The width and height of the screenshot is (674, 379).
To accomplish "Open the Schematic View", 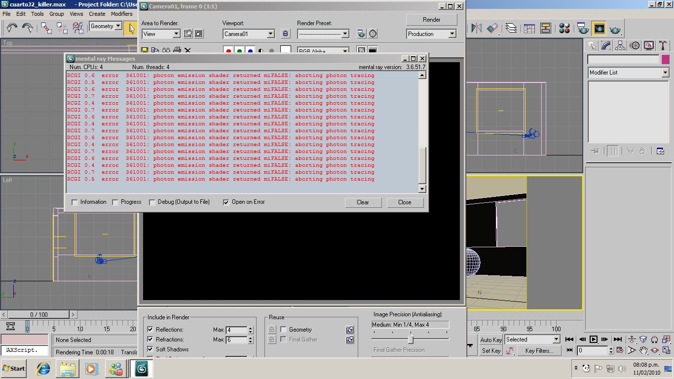I will click(x=545, y=28).
